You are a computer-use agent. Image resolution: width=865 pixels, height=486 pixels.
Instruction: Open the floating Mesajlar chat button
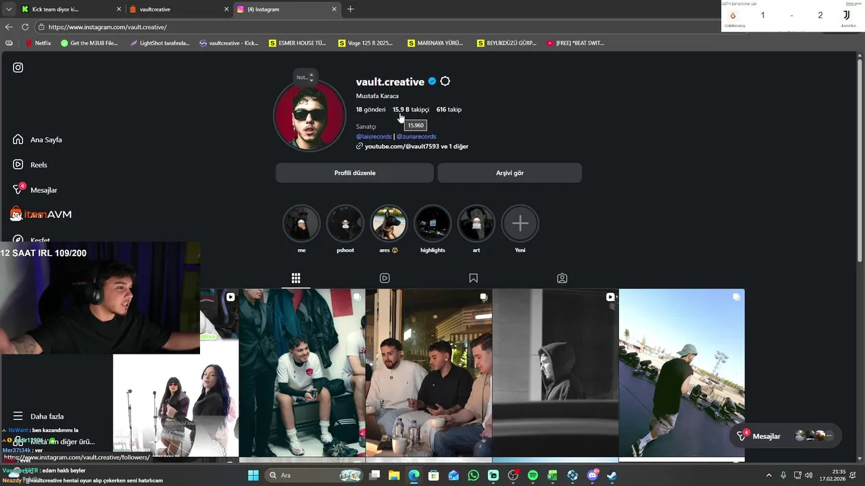point(785,436)
